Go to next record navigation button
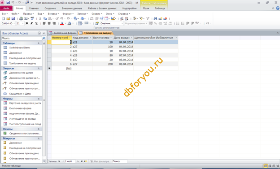This screenshot has width=280, height=169. (x=78, y=161)
